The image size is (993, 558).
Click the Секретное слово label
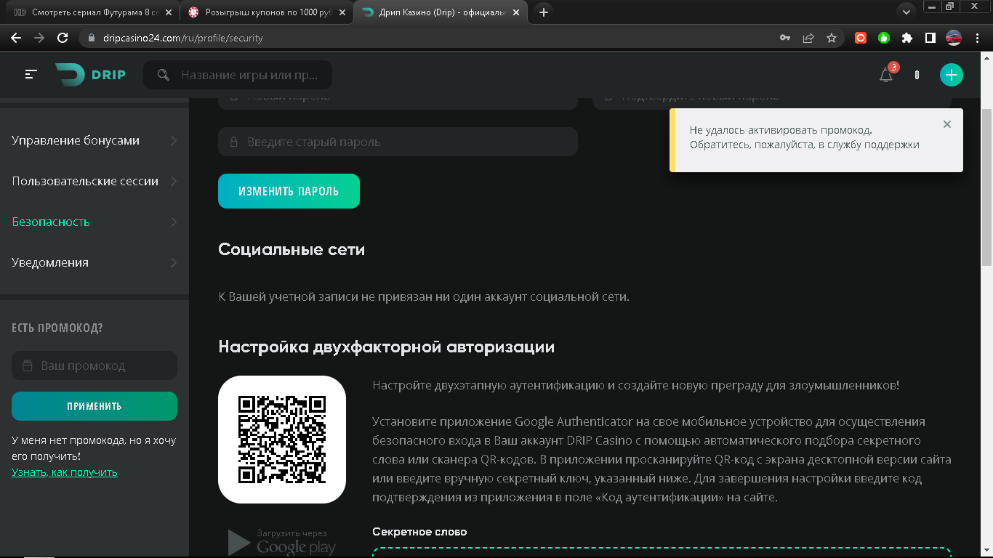(x=419, y=532)
